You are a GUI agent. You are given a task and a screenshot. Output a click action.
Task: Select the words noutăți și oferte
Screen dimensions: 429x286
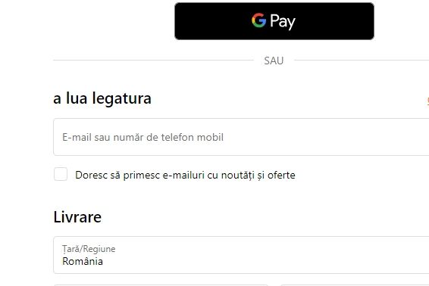[258, 175]
